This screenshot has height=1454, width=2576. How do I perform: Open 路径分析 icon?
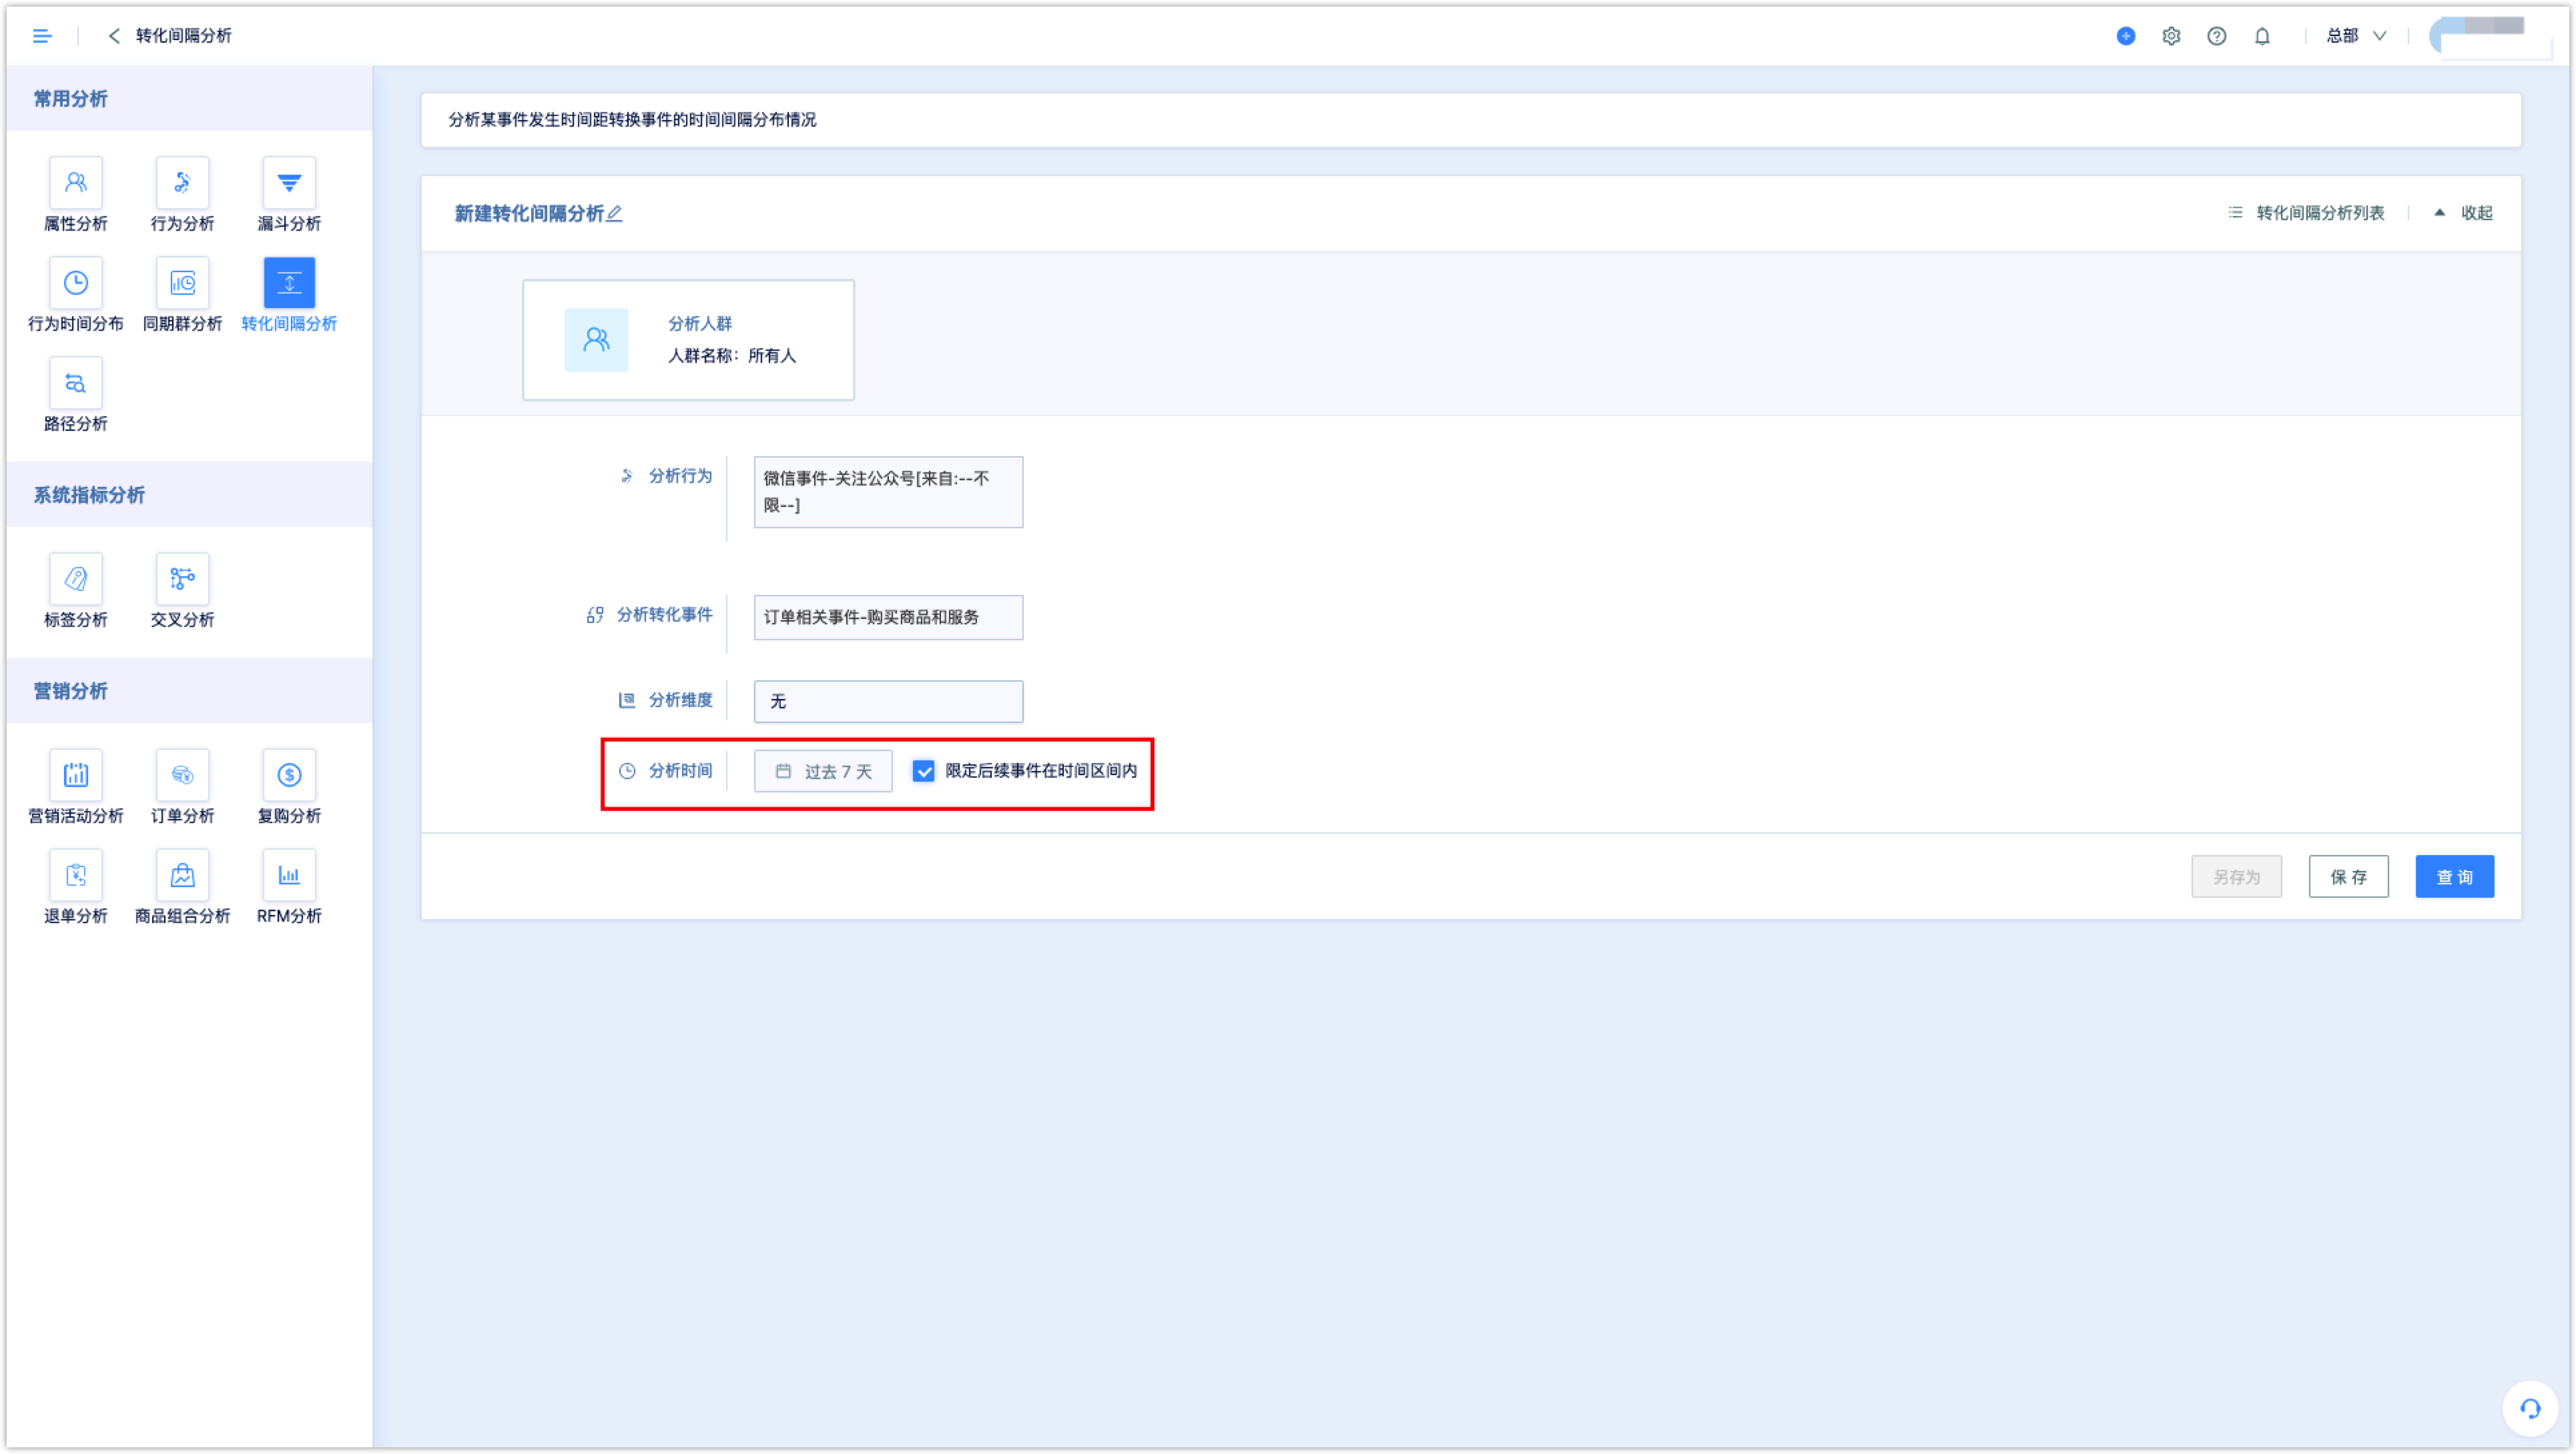click(x=75, y=383)
